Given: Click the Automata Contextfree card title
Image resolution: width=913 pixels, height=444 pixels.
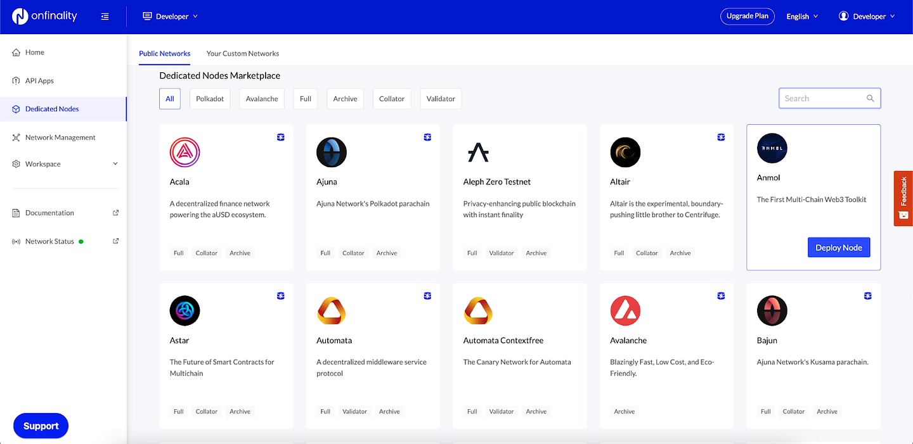Looking at the screenshot, I should coord(503,340).
